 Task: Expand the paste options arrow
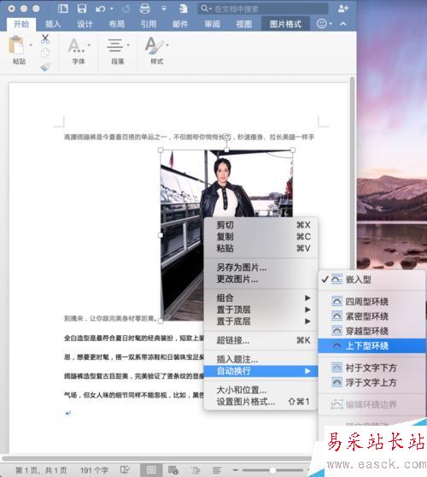coord(31,45)
